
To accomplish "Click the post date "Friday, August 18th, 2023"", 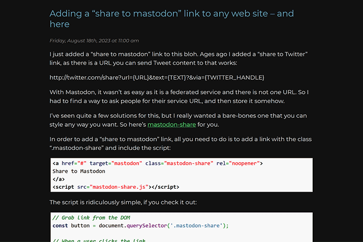I will click(94, 41).
